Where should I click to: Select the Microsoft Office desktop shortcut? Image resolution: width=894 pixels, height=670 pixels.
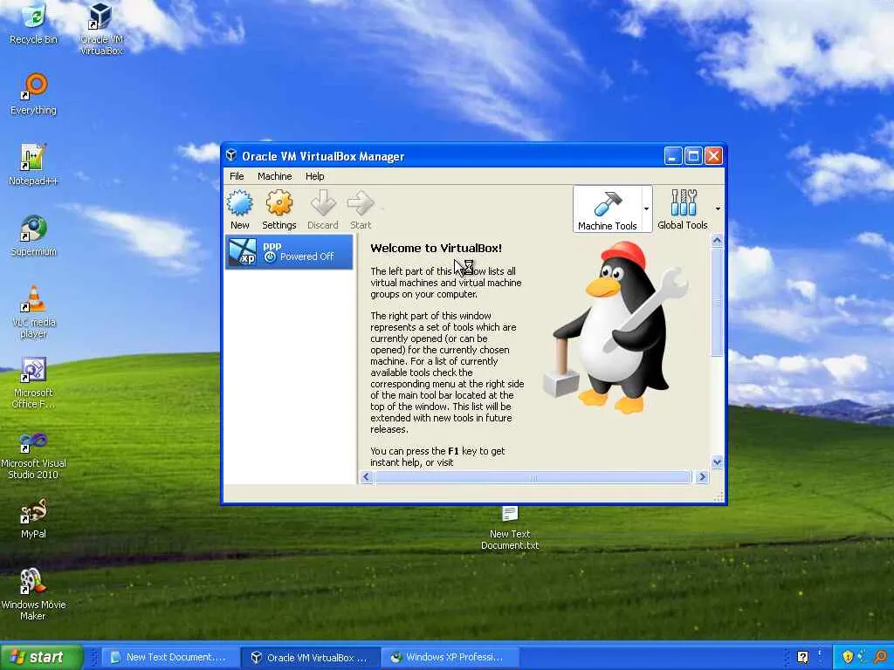tap(34, 383)
